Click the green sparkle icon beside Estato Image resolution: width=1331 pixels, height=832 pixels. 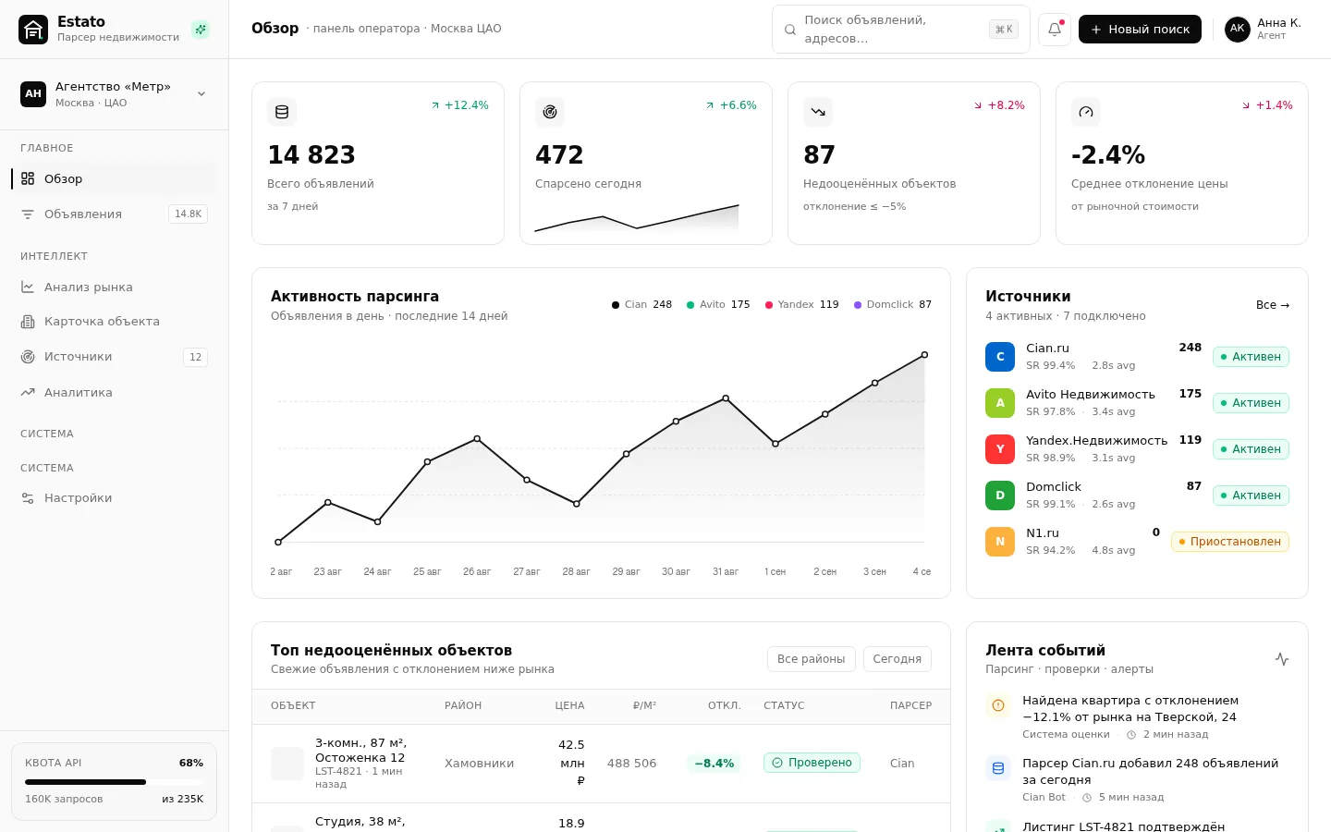tap(201, 30)
